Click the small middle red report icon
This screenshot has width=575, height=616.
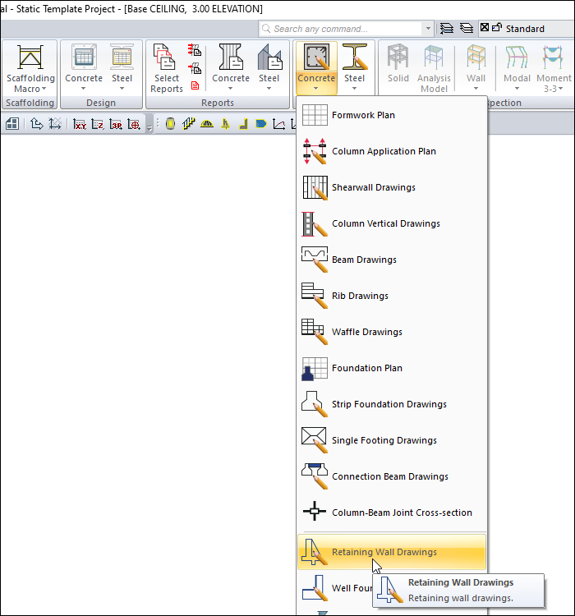pyautogui.click(x=195, y=68)
